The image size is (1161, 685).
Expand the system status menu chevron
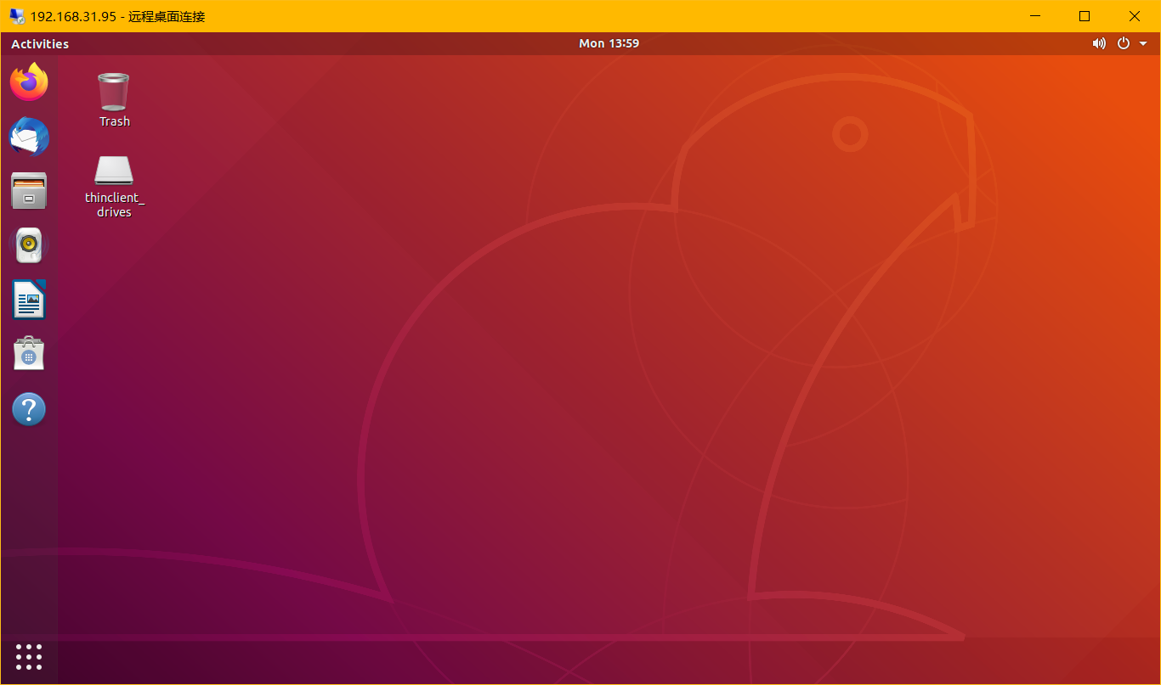[1142, 43]
